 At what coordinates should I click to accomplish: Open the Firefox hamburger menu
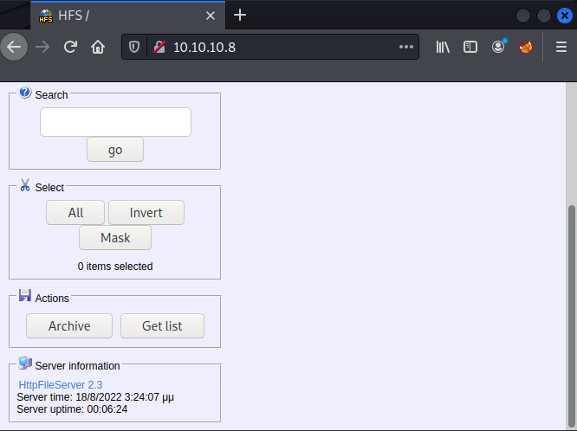561,47
